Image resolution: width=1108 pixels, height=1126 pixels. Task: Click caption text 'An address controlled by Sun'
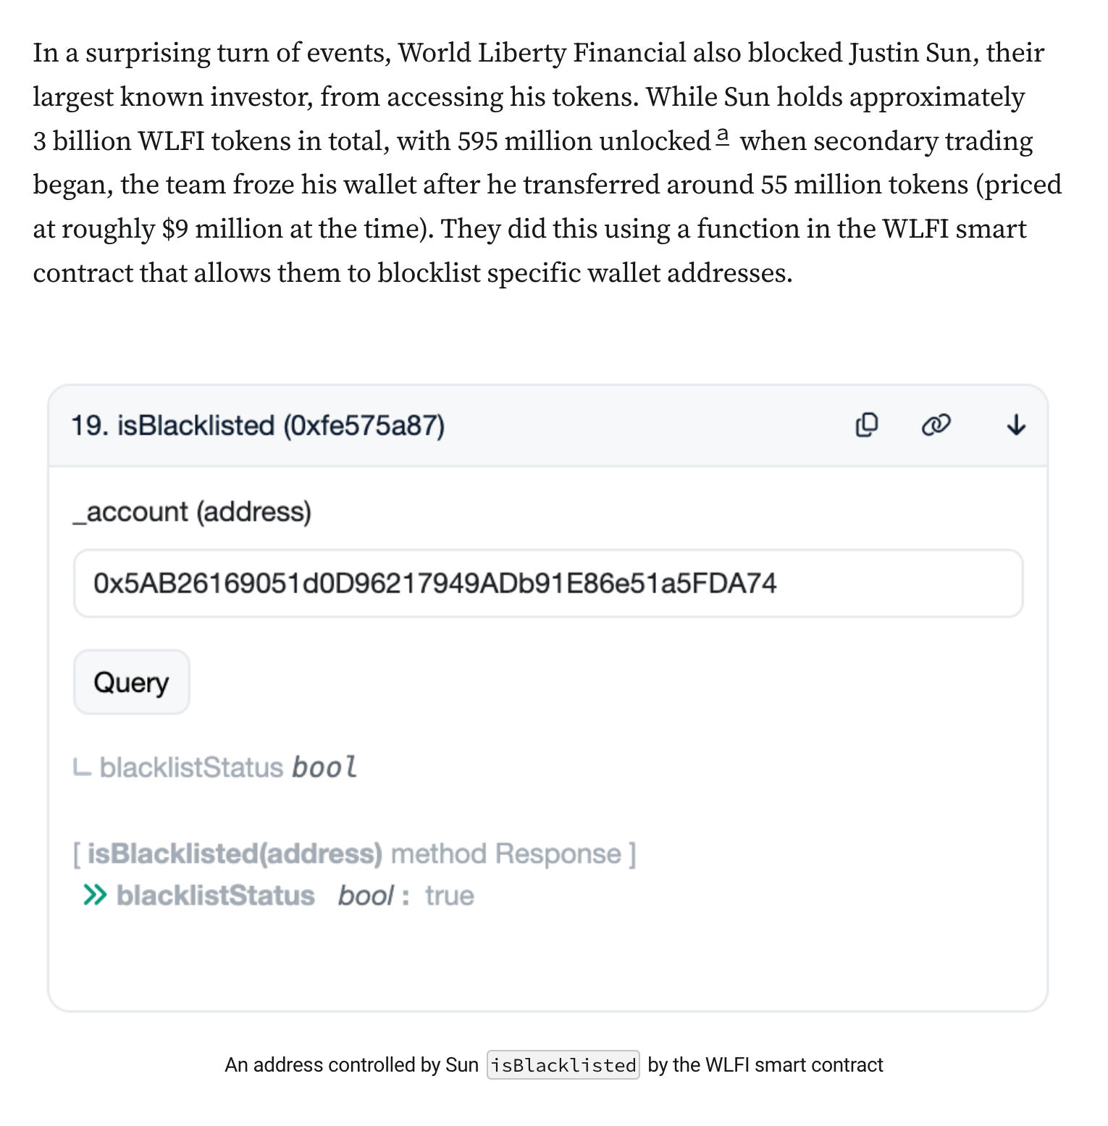(351, 1065)
